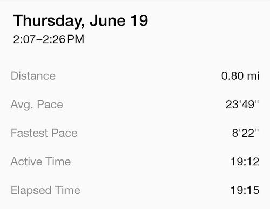Viewport: 270px width, 209px height.
Task: Click the Fastest Pace label
Action: (44, 133)
